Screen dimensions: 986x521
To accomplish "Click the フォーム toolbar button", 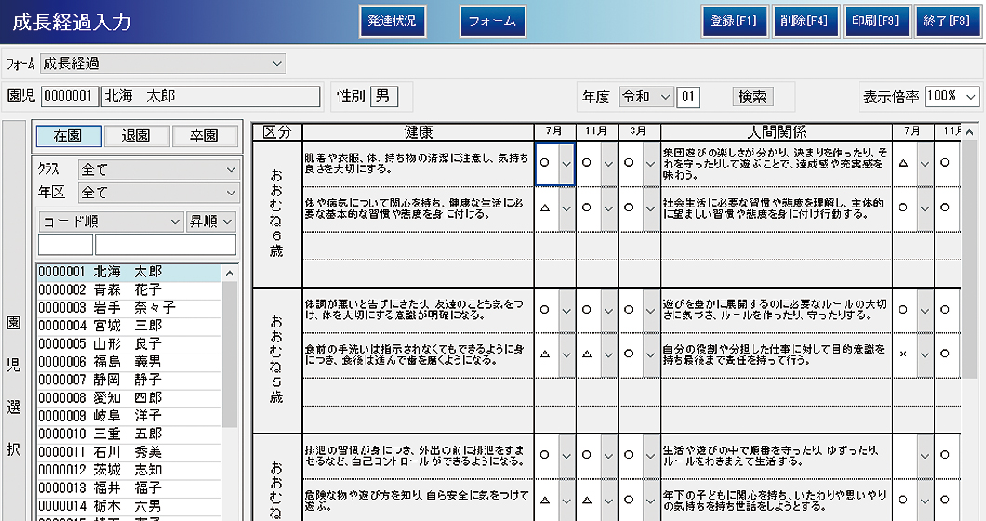I will (492, 21).
